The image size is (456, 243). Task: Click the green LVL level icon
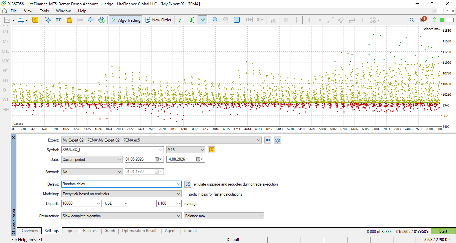coord(434,20)
